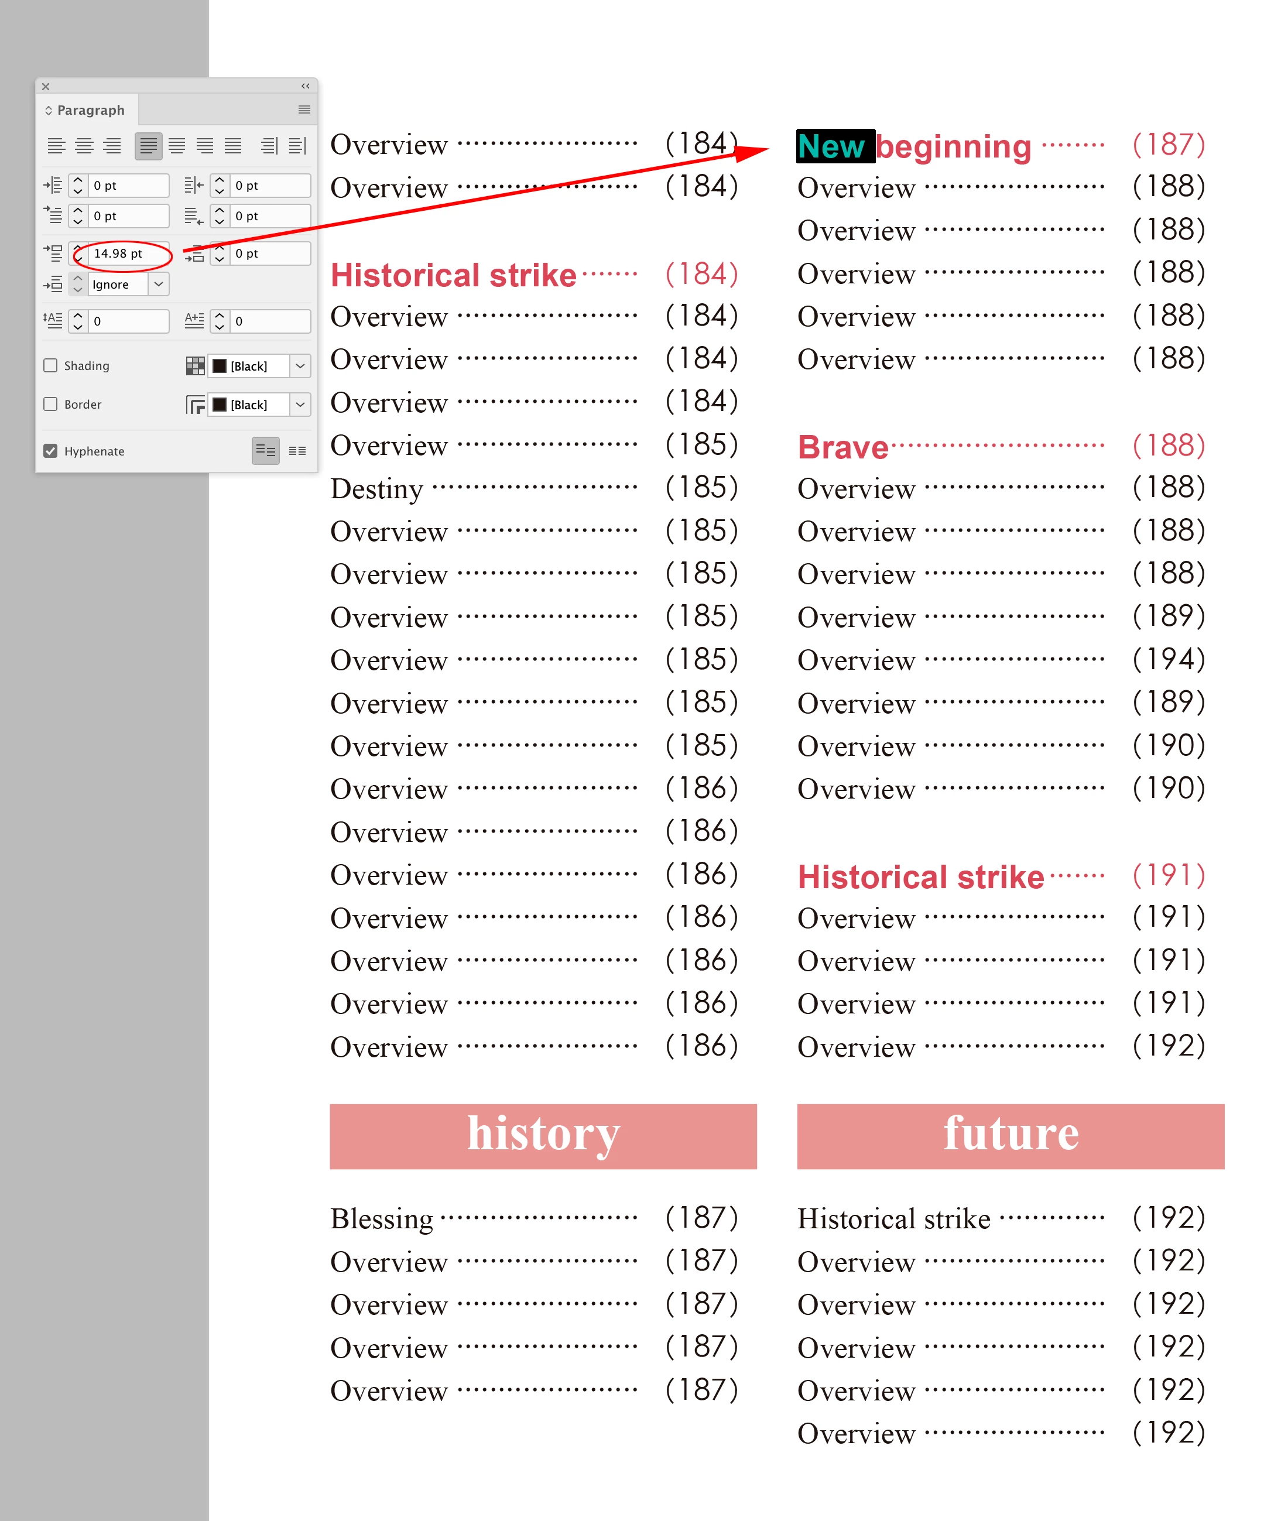Expand the Ignore space-between-paragraphs dropdown
The image size is (1288, 1521).
click(x=159, y=284)
